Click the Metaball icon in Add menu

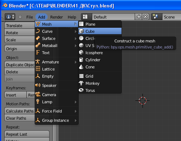click(x=38, y=46)
